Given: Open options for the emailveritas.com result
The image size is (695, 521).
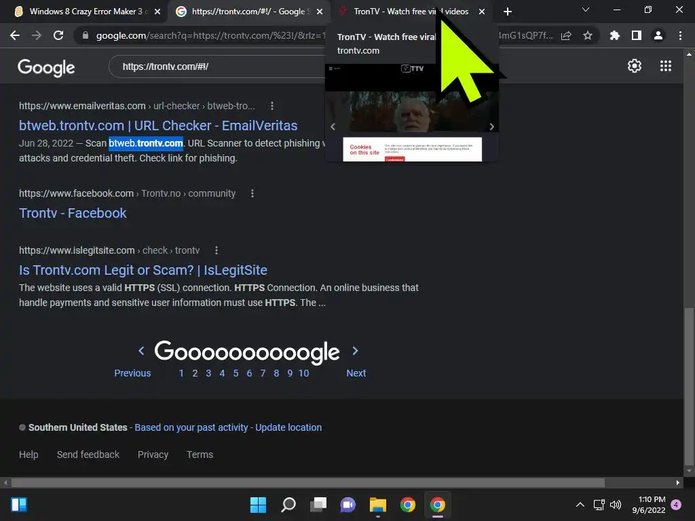Looking at the screenshot, I should pyautogui.click(x=271, y=106).
